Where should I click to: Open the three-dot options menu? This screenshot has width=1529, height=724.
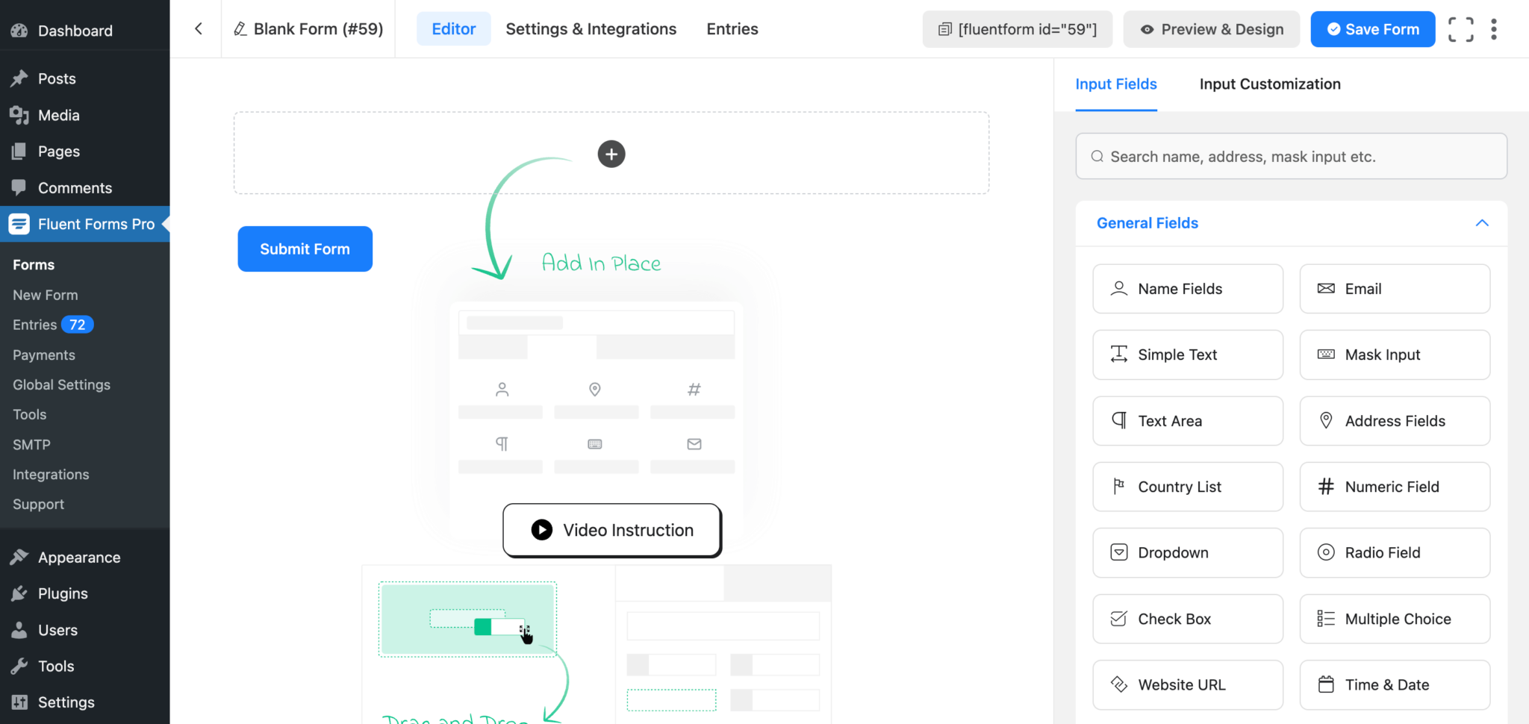tap(1495, 28)
